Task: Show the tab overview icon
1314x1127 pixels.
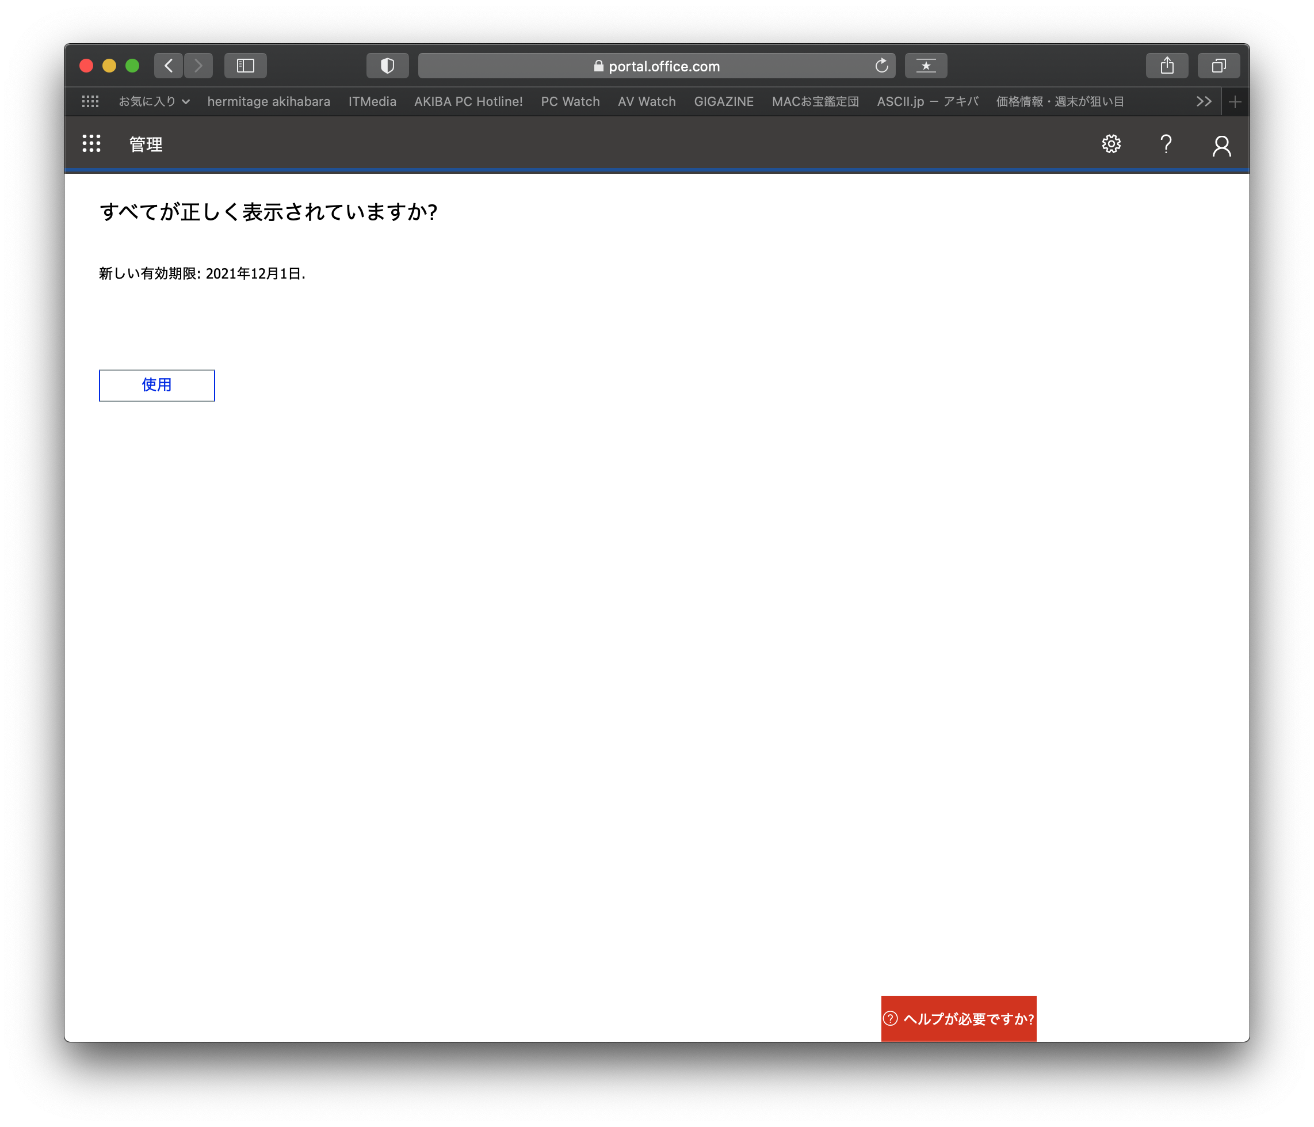Action: pos(1218,66)
